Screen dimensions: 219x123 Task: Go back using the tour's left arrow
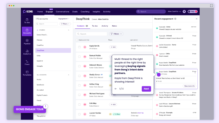pyautogui.click(x=116, y=89)
